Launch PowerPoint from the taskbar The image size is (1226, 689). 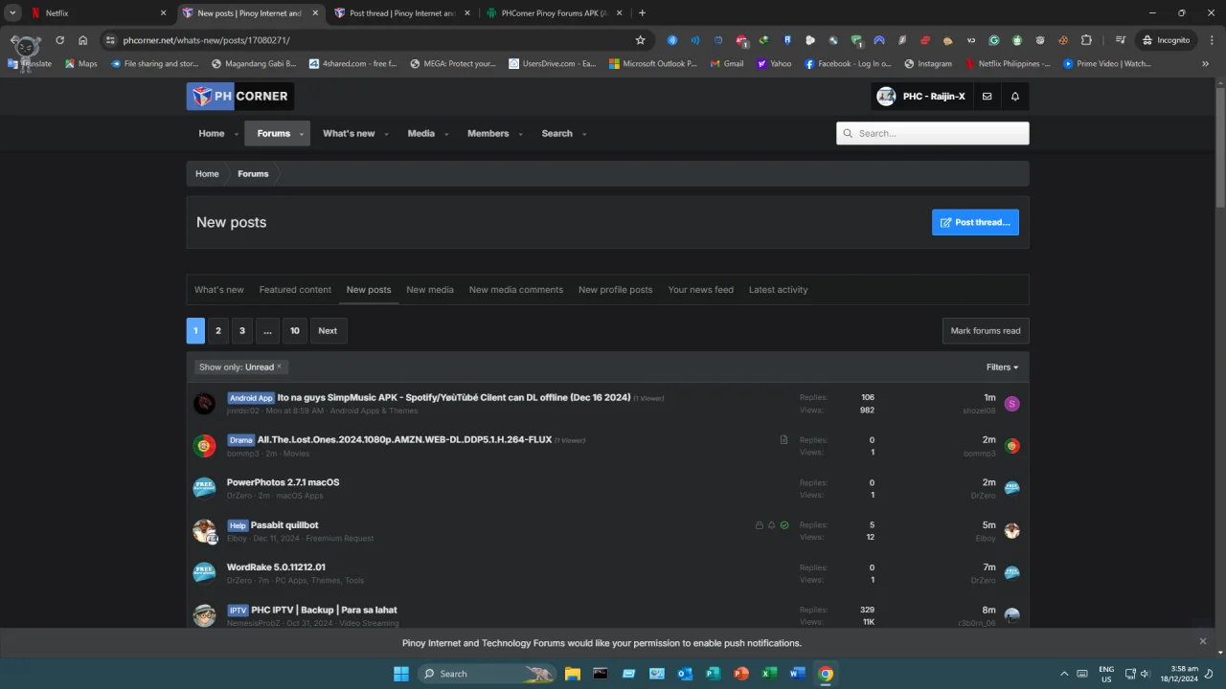740,674
